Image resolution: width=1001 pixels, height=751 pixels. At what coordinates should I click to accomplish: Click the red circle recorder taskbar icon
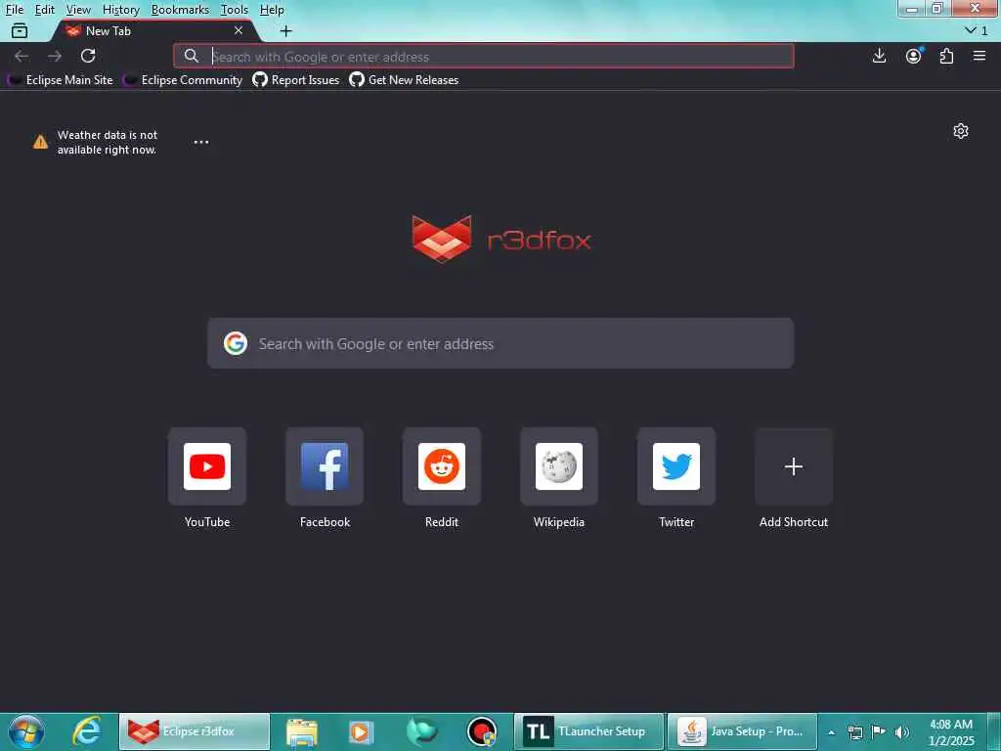tap(481, 731)
